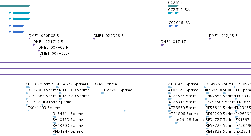Select the EK041403.5prime long spanning feature

coord(77,111)
